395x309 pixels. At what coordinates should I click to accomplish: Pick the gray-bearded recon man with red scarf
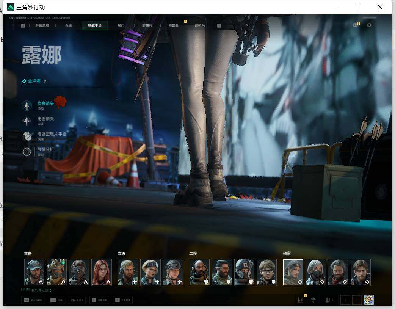338,272
